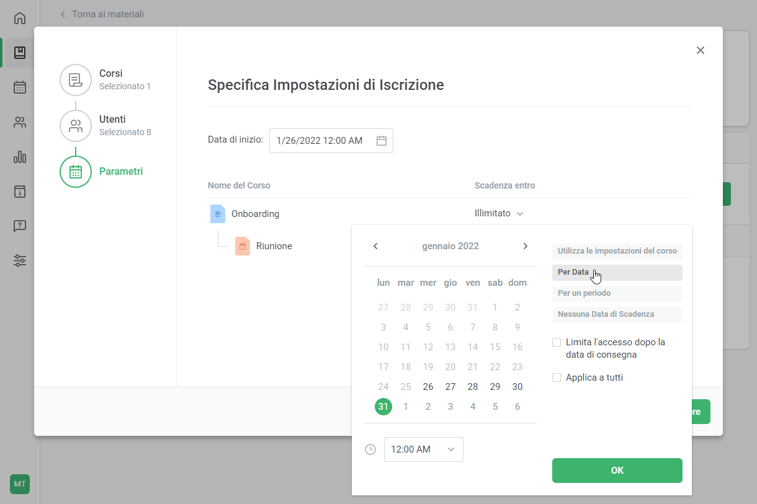Open the 12:00 AM time dropdown
This screenshot has height=504, width=757.
coord(423,449)
